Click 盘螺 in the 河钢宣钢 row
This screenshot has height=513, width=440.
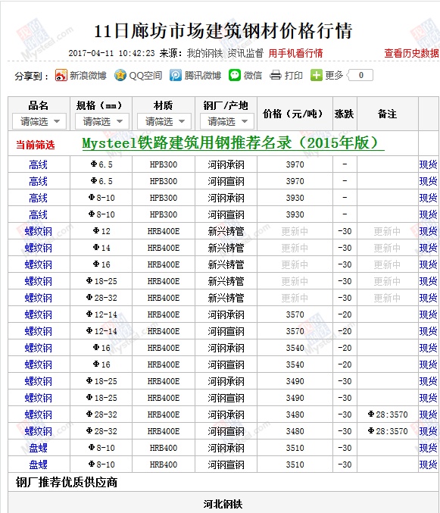pos(39,465)
